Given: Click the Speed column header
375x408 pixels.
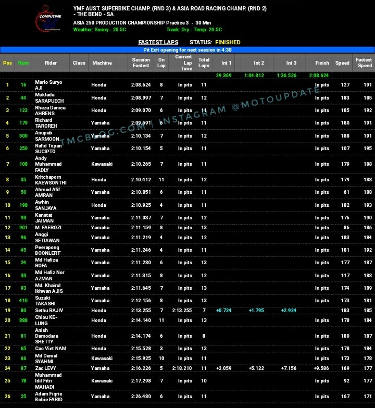Looking at the screenshot, I should tap(342, 63).
